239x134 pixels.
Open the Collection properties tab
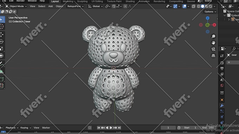[x=222, y=93]
